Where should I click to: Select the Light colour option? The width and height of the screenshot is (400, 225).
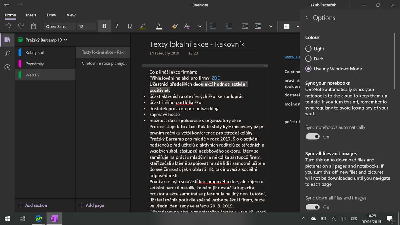(308, 49)
